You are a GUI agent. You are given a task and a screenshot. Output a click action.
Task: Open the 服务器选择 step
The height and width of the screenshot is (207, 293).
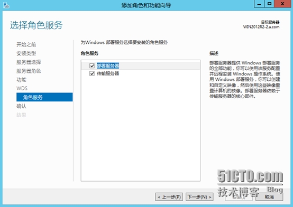pyautogui.click(x=29, y=62)
